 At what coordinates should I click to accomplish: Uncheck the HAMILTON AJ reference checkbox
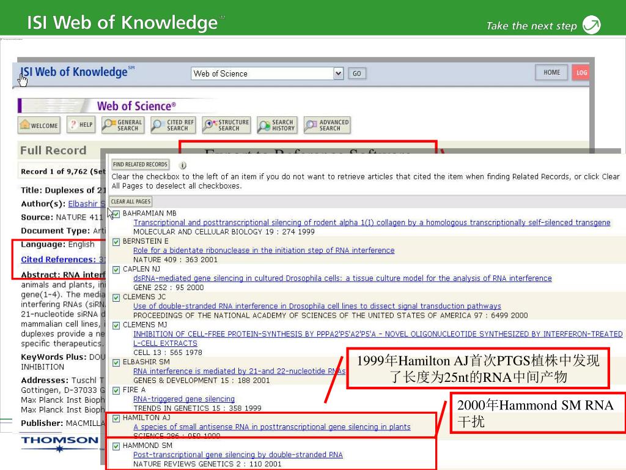pyautogui.click(x=116, y=419)
